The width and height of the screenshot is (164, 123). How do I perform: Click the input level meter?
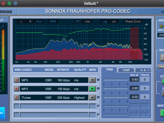(3, 58)
